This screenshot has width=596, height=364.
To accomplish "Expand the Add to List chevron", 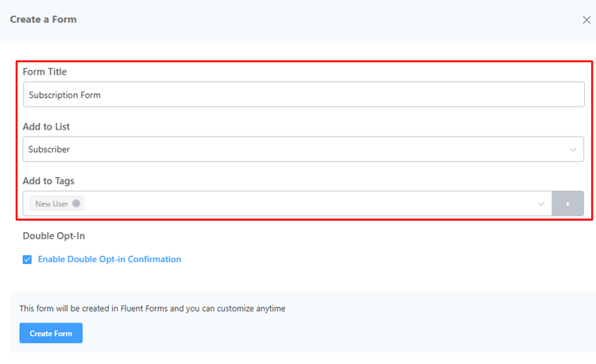I will tap(573, 149).
